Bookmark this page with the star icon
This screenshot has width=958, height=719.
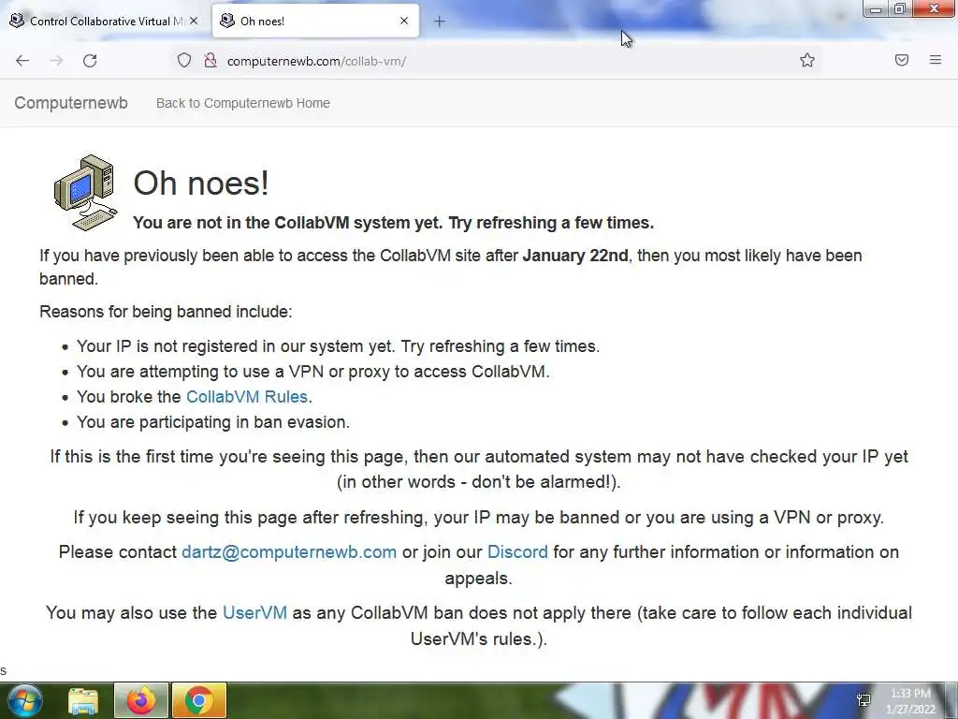[x=807, y=60]
